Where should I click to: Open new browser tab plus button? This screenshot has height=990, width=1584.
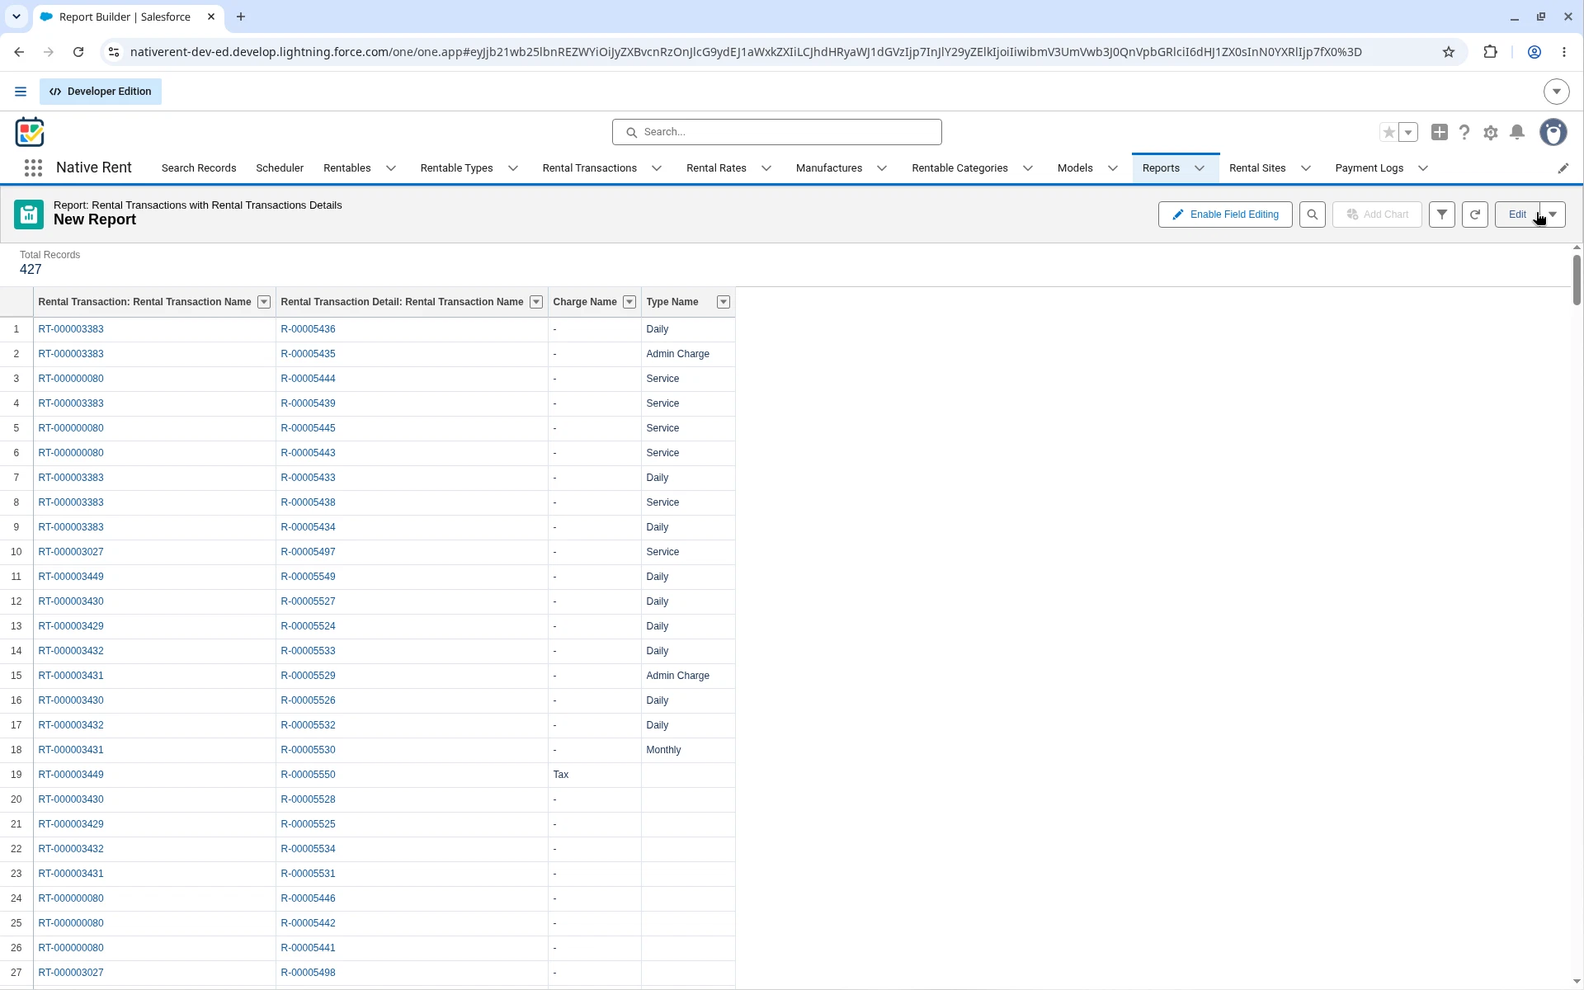coord(241,16)
